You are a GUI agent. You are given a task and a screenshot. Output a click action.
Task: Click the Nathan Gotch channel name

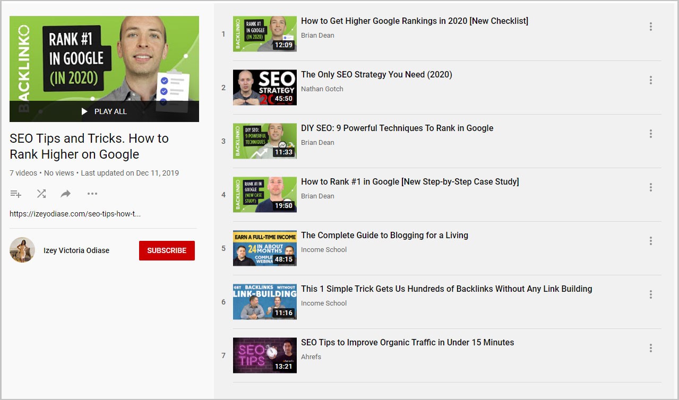[322, 89]
